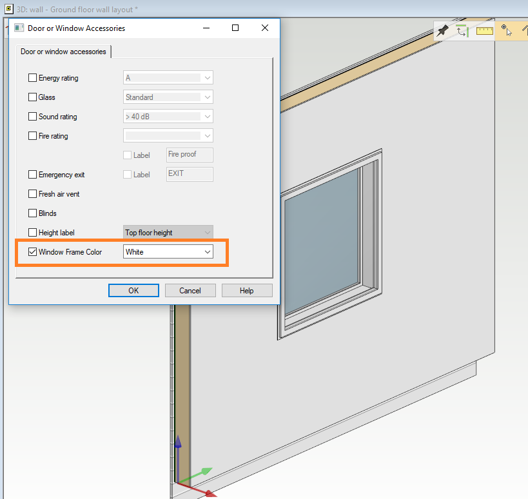Enable the Energy rating checkbox

tap(32, 78)
